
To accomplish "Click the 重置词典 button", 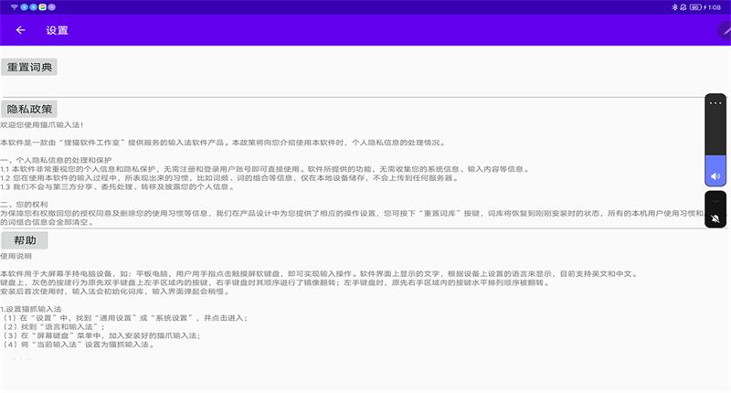I will 30,67.
